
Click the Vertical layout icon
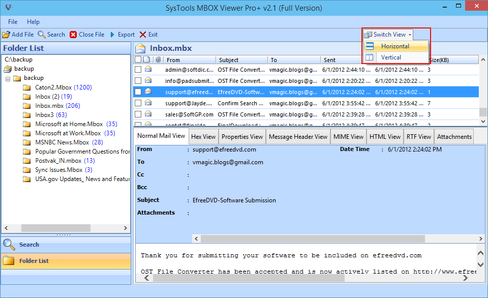click(x=370, y=57)
